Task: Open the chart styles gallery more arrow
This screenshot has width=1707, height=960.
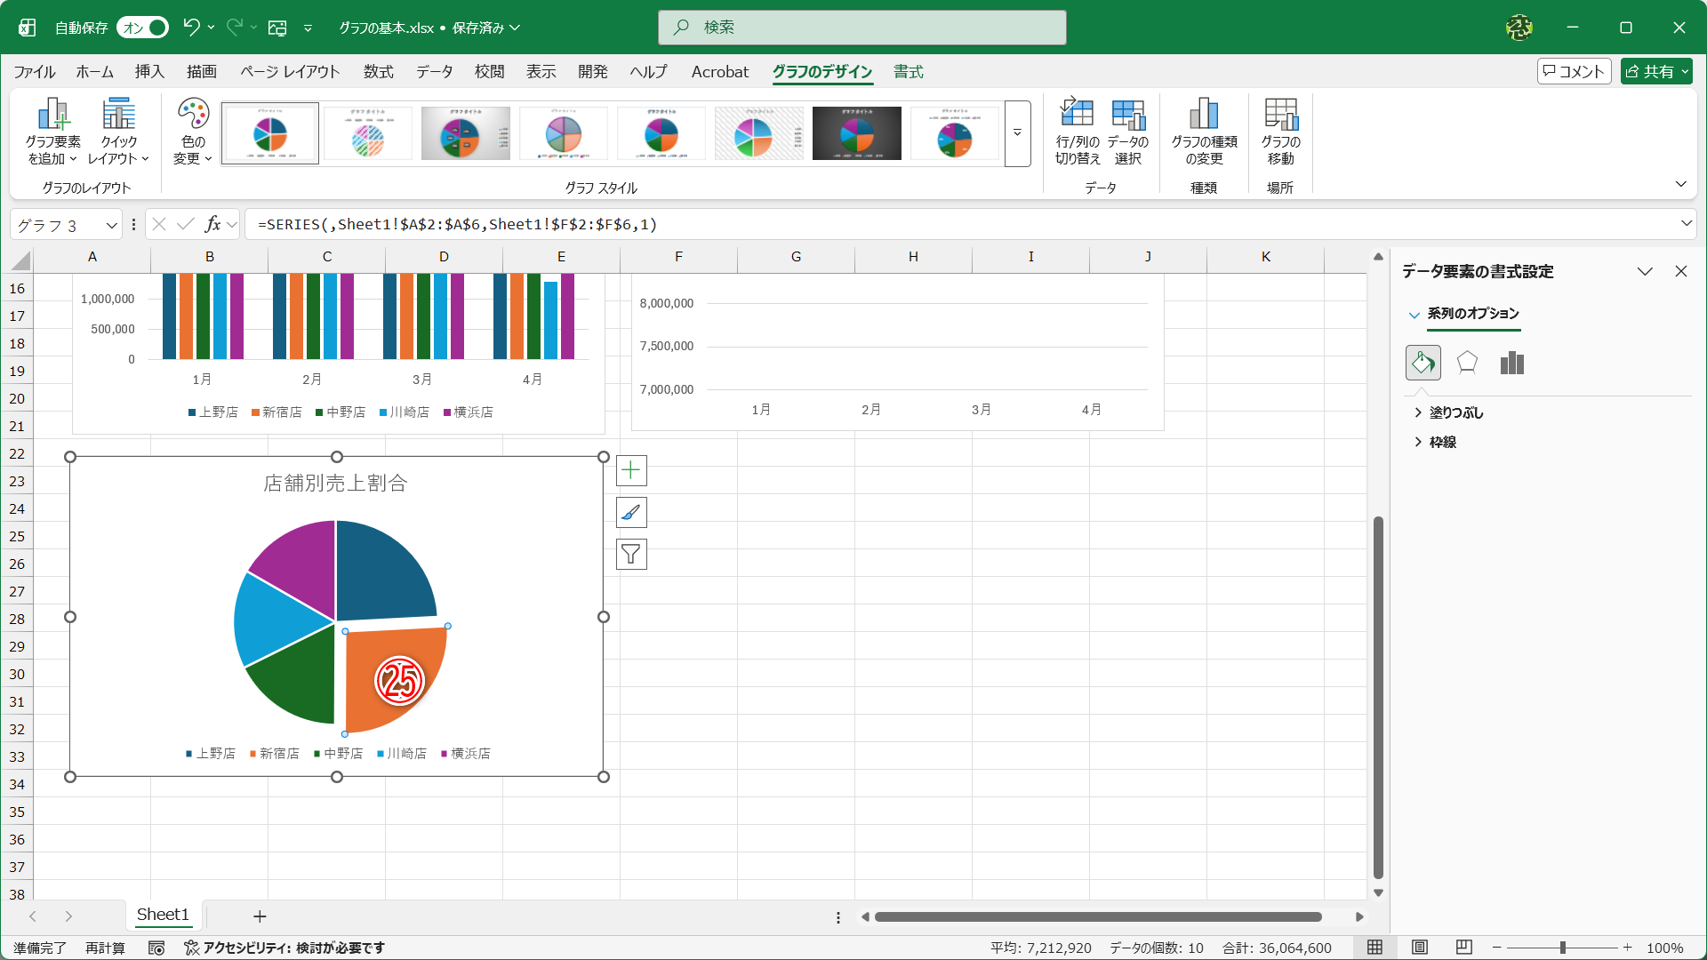Action: point(1017,133)
